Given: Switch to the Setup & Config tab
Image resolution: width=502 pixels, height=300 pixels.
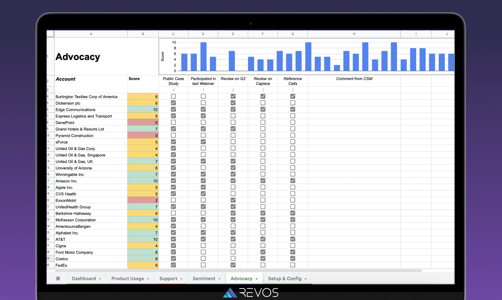Looking at the screenshot, I should click(x=285, y=278).
